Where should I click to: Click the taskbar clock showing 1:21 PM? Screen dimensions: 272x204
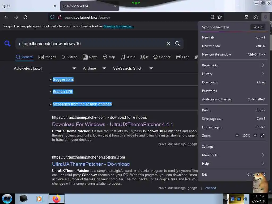[258, 199]
